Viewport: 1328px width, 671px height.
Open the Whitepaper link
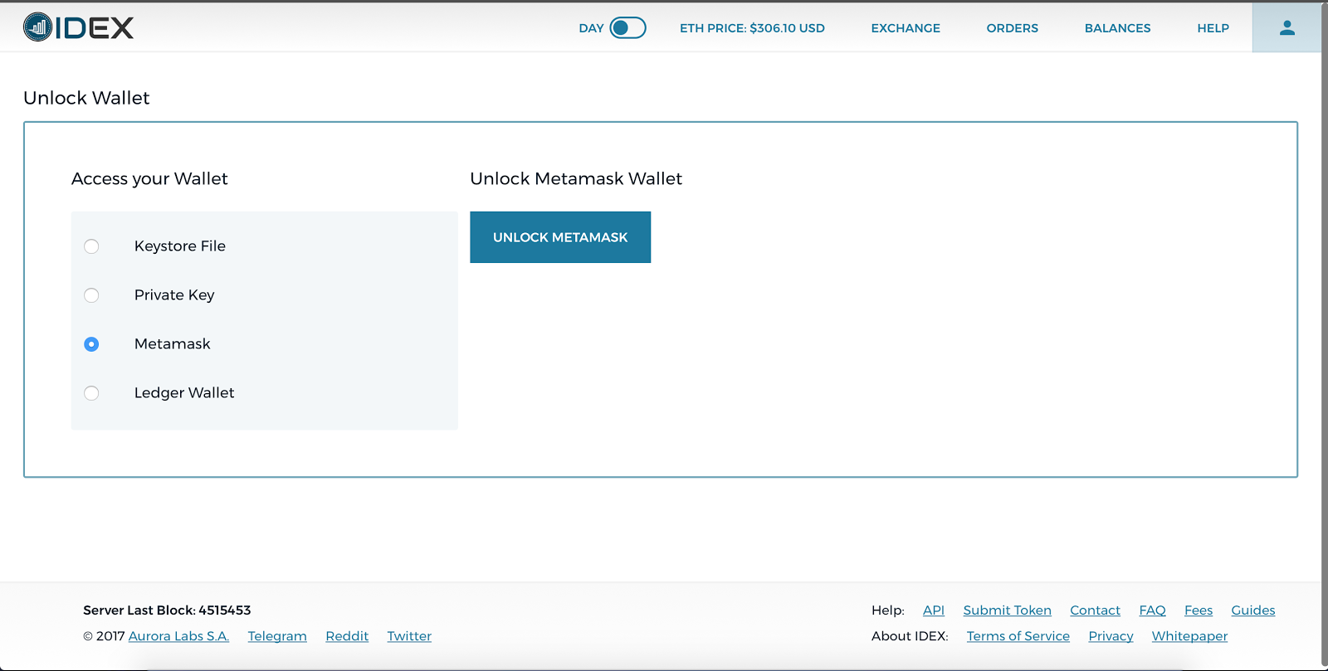pos(1189,636)
